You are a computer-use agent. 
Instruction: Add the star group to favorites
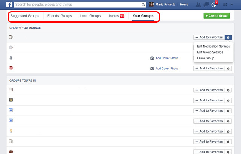[209, 100]
